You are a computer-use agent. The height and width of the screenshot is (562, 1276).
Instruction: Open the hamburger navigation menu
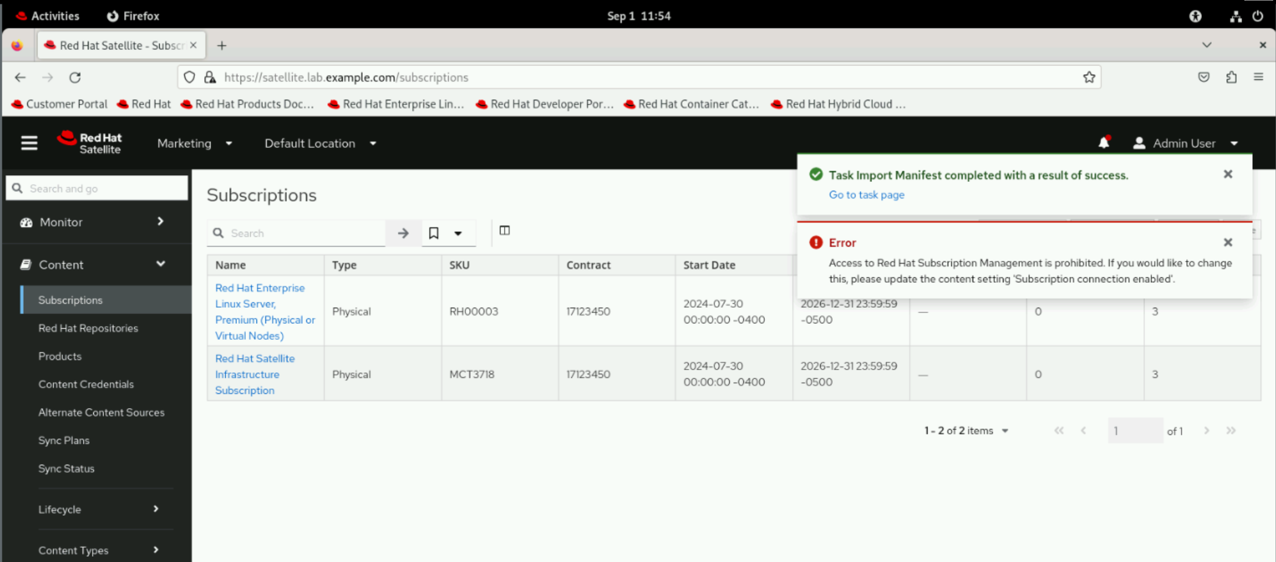coord(29,143)
